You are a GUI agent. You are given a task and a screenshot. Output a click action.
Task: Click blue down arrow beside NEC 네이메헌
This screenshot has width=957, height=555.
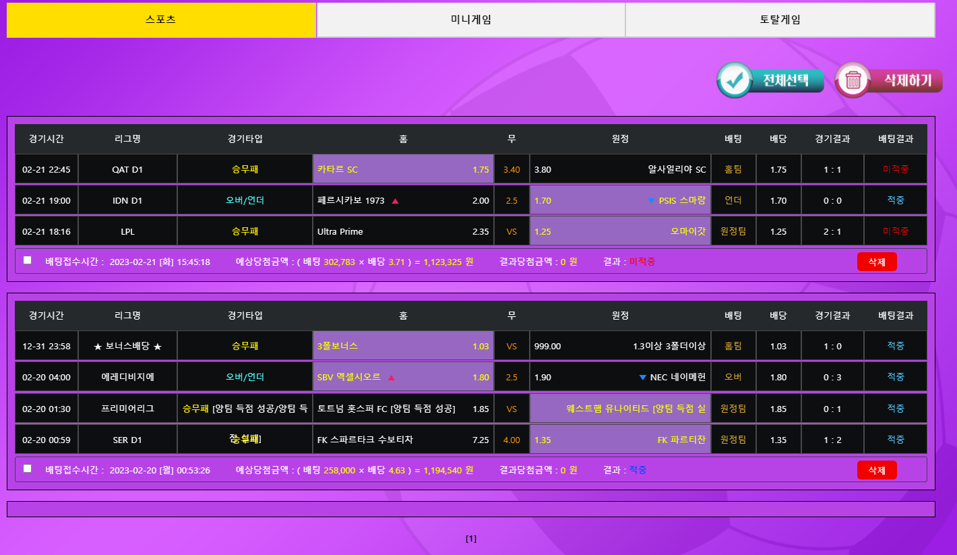(642, 378)
